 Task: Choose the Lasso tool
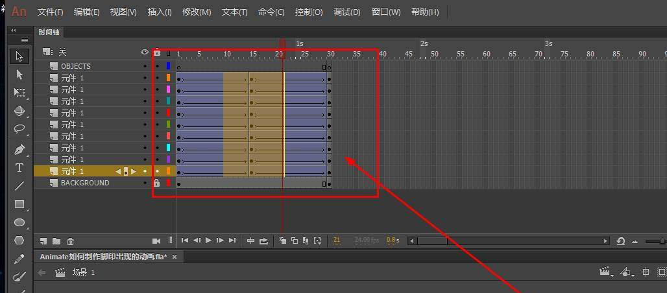coord(19,128)
